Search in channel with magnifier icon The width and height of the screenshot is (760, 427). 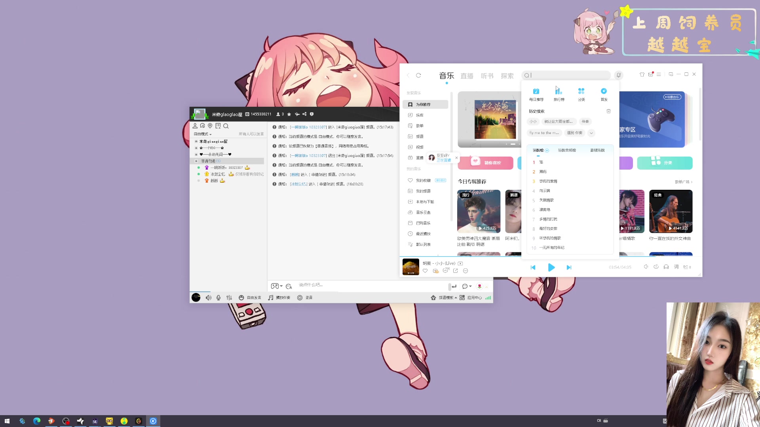226,126
